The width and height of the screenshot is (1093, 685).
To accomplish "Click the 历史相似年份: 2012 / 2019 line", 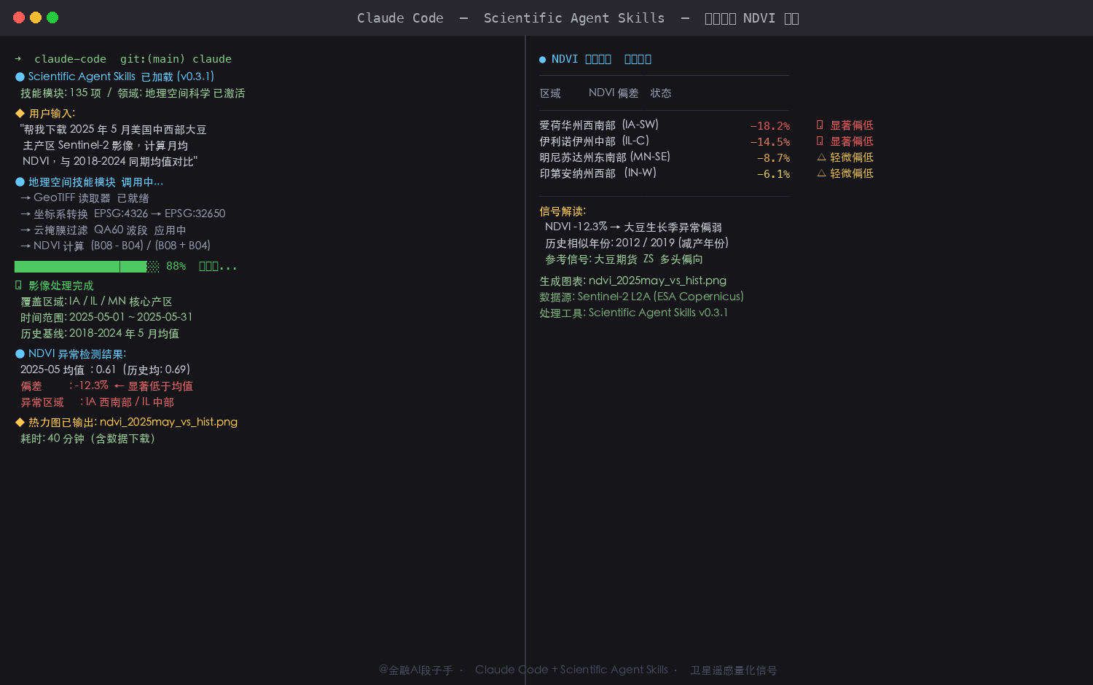I will [637, 243].
